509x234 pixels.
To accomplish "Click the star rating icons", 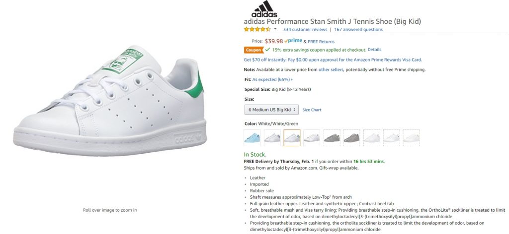I will coord(257,30).
